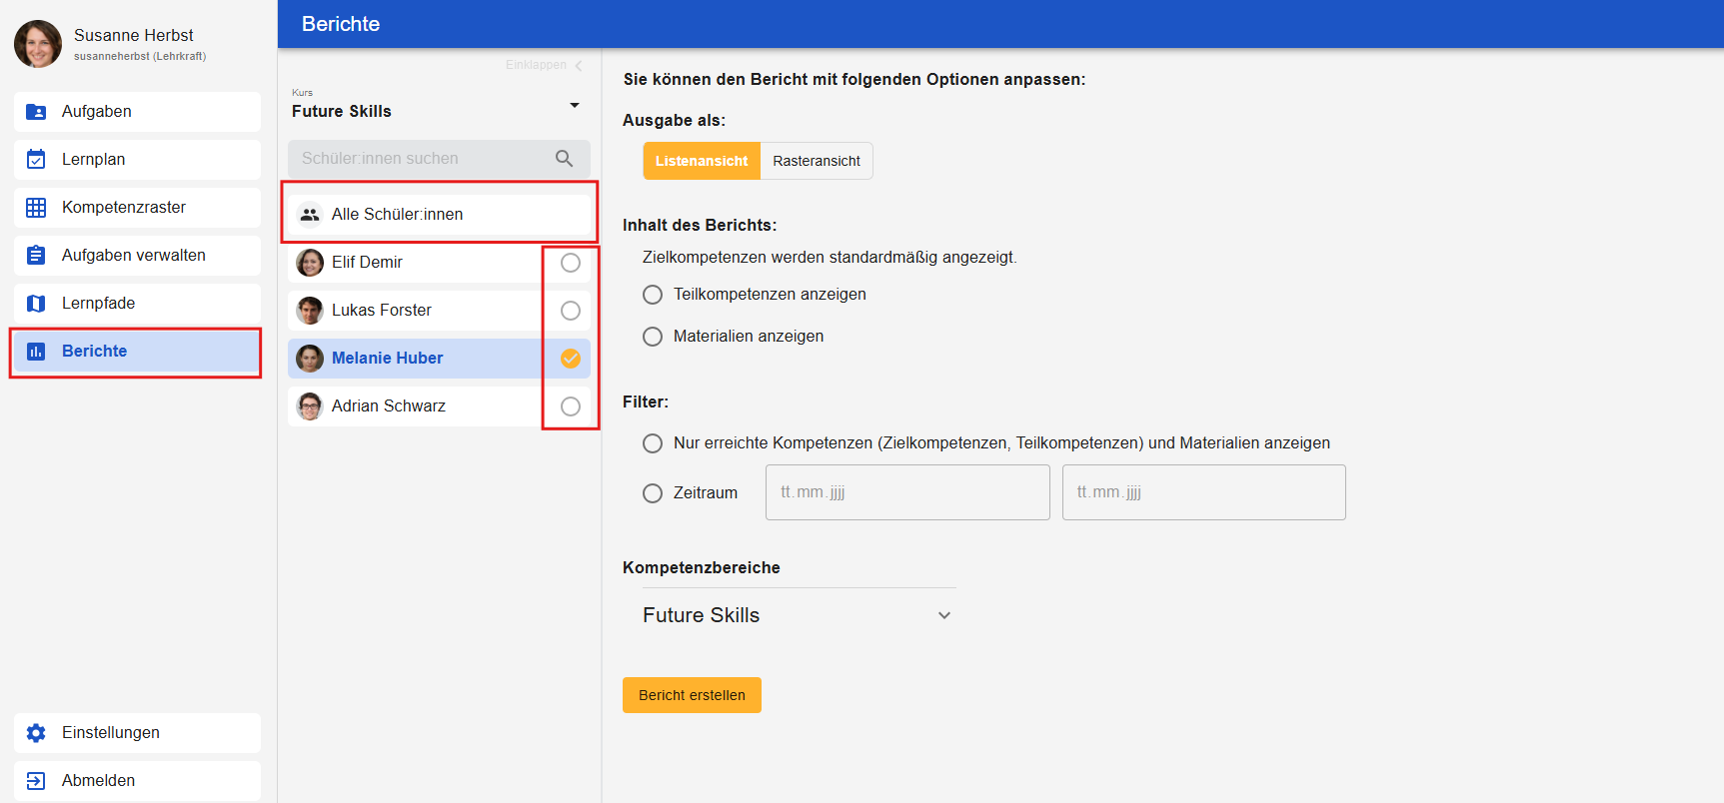Click the Aufgaben folder icon in sidebar
Image resolution: width=1724 pixels, height=803 pixels.
36,112
